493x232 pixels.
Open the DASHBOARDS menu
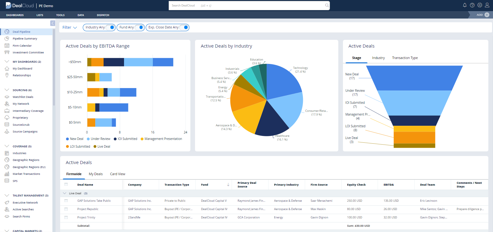(15, 15)
